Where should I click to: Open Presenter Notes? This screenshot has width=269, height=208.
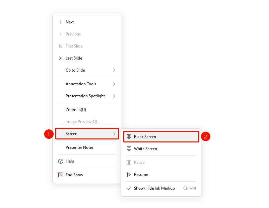(87, 147)
